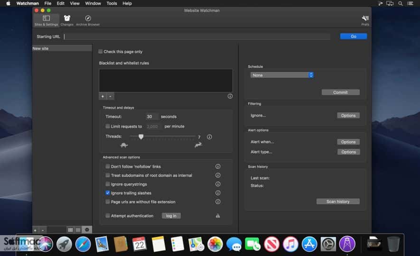Click the sidebar gear settings icon
420x256 pixels.
point(87,229)
